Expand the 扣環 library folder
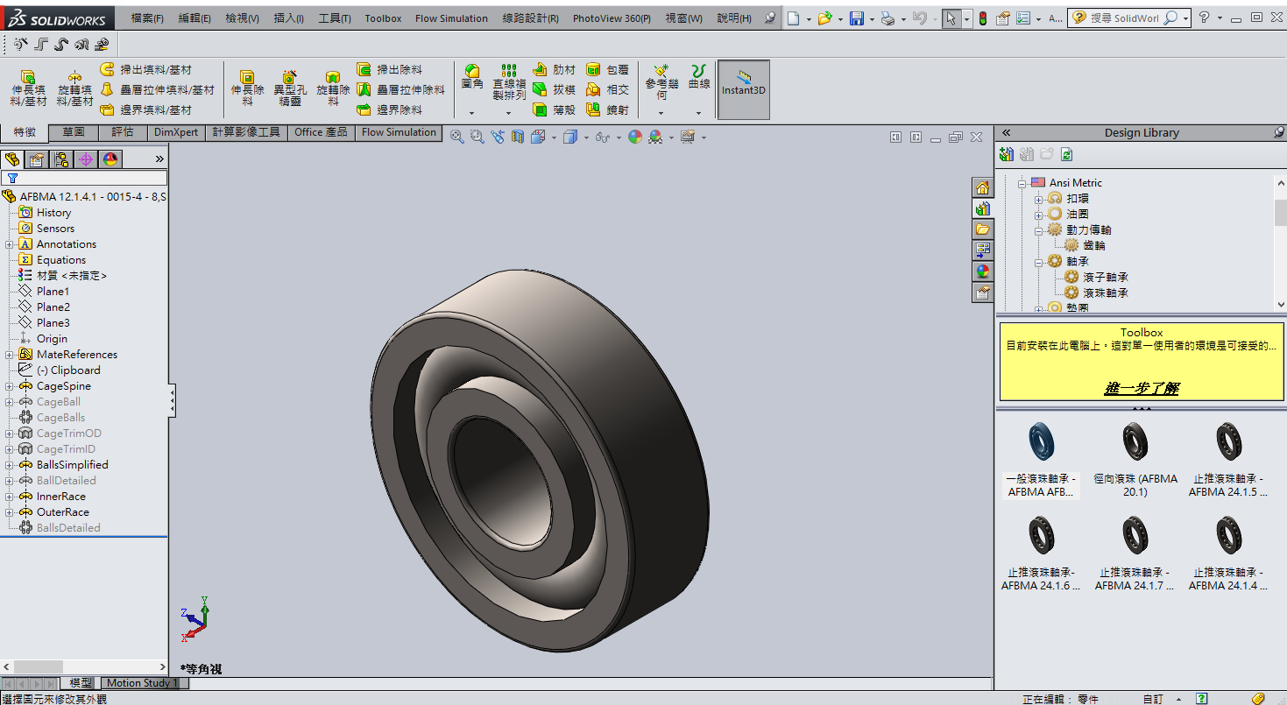1287x705 pixels. (x=1038, y=199)
